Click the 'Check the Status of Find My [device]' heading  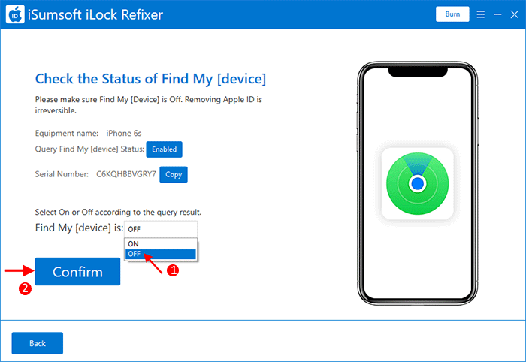tap(150, 79)
